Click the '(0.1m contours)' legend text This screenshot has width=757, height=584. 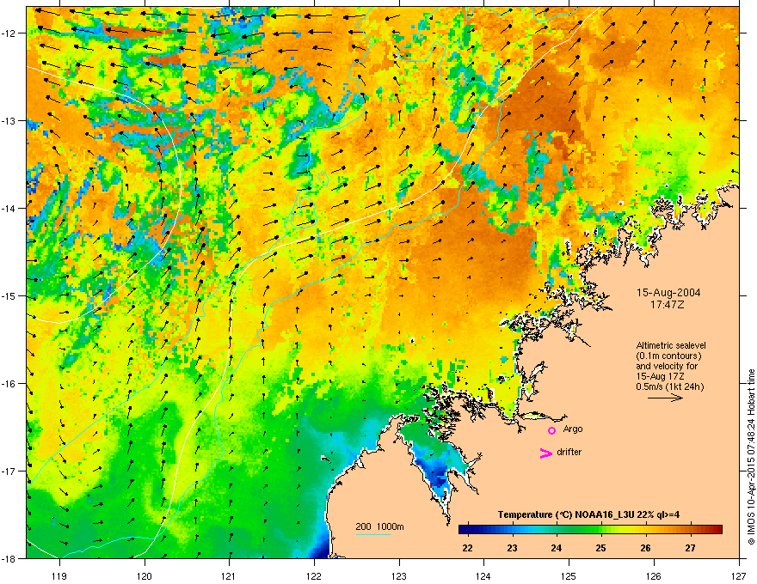pyautogui.click(x=668, y=356)
